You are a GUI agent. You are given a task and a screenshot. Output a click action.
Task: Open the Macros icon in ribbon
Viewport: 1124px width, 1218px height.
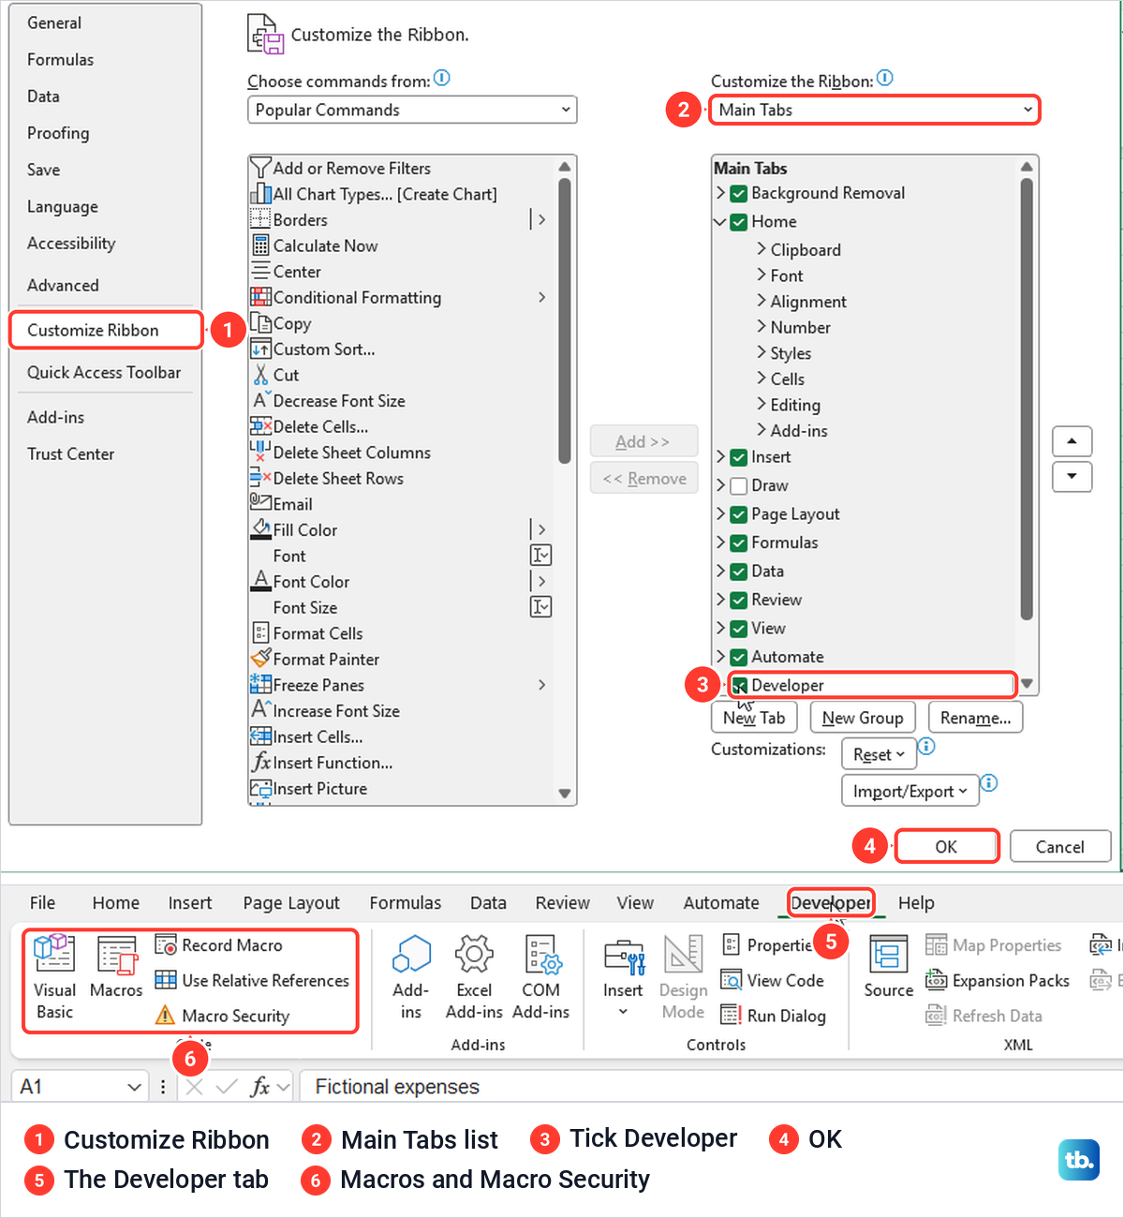pos(117,955)
